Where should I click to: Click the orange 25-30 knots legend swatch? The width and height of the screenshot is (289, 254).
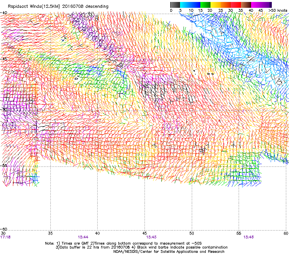pos(225,5)
